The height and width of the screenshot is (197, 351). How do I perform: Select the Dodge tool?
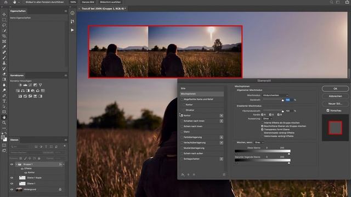coord(4,90)
